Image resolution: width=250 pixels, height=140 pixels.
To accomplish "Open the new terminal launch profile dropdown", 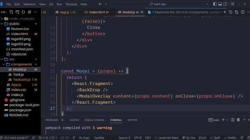I will pyautogui.click(x=227, y=120).
